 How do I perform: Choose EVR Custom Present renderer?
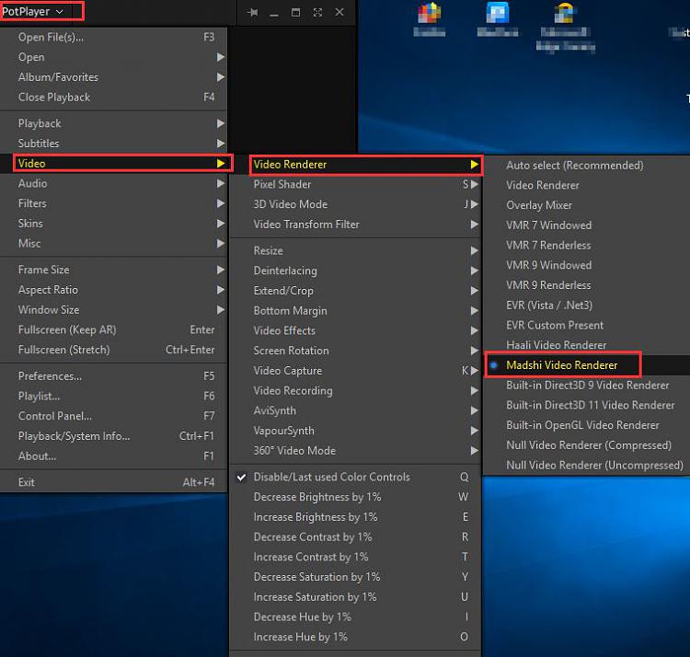coord(555,325)
